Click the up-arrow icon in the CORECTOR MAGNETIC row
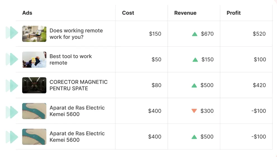Image resolution: width=277 pixels, height=157 pixels. (x=194, y=85)
